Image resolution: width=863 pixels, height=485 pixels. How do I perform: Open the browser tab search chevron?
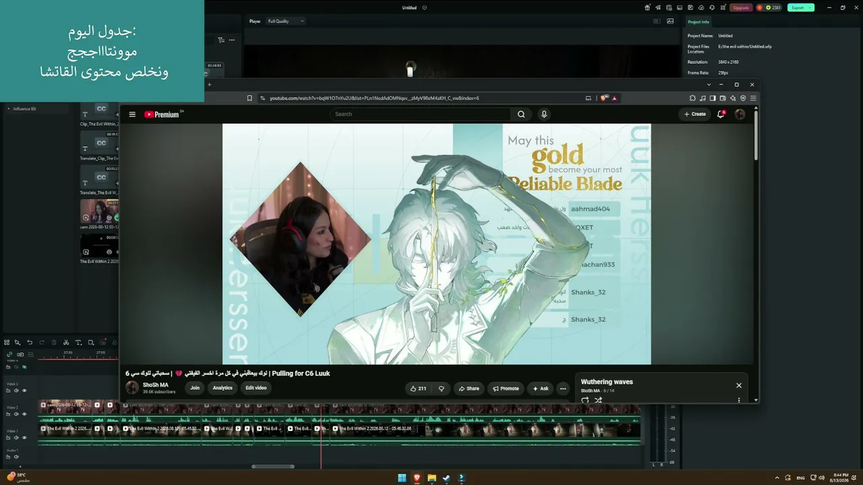(x=709, y=85)
